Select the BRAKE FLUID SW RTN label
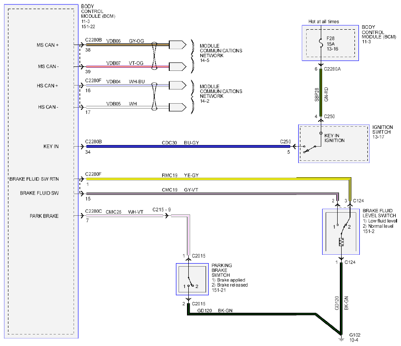This screenshot has height=346, width=401. click(x=34, y=179)
